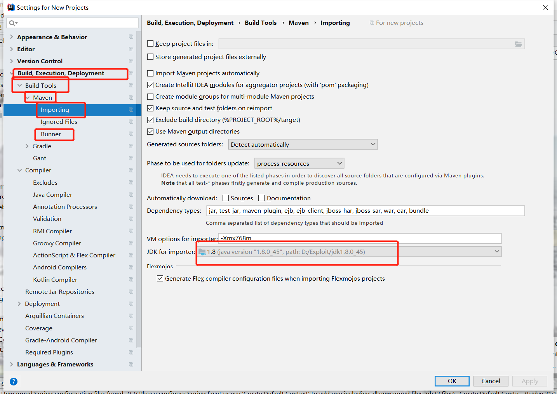Click the project-scope icon on Kotlin Compiler row
This screenshot has height=394, width=557.
[x=131, y=279]
